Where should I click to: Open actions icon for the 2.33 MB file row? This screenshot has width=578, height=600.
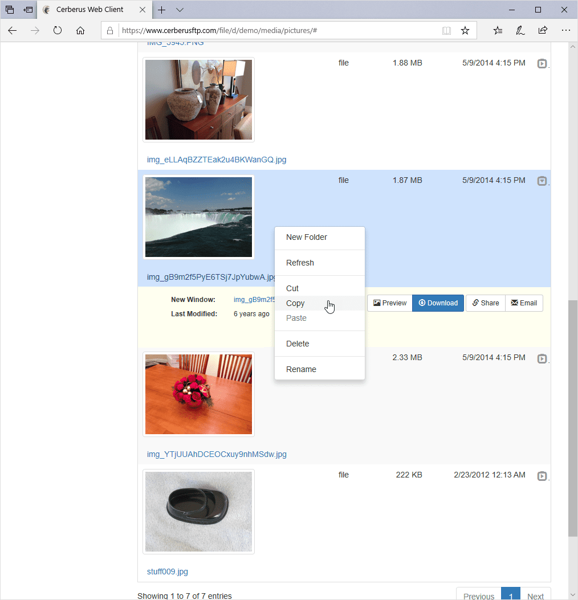(541, 358)
